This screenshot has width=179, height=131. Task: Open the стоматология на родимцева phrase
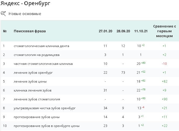click(x=37, y=55)
